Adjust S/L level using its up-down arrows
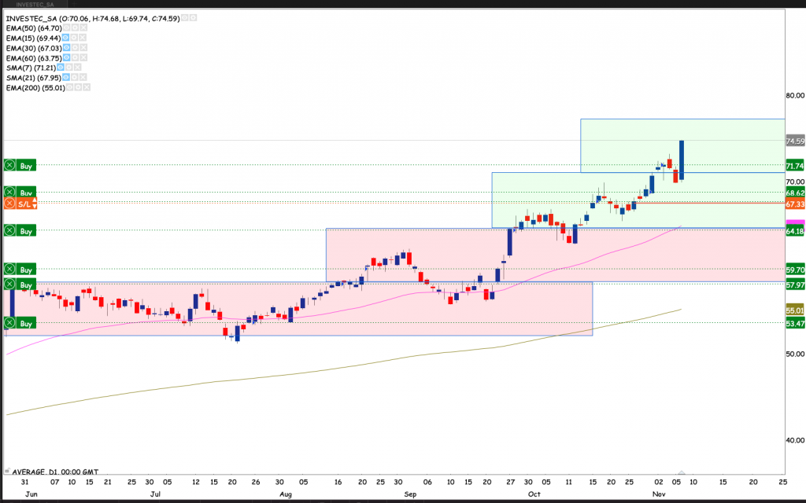Screen dimensions: 806x503 [35, 204]
